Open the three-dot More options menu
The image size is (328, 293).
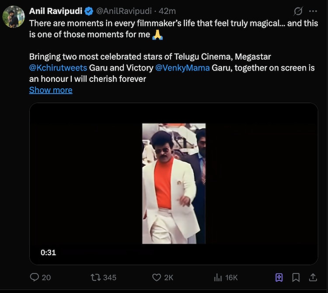coord(313,11)
